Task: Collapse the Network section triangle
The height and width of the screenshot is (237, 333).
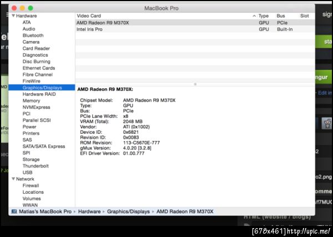Action: 13,179
